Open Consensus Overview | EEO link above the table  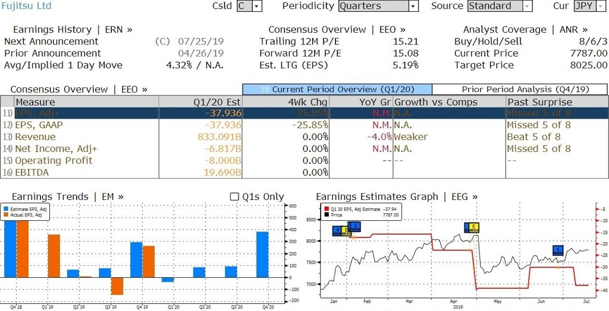click(x=79, y=89)
